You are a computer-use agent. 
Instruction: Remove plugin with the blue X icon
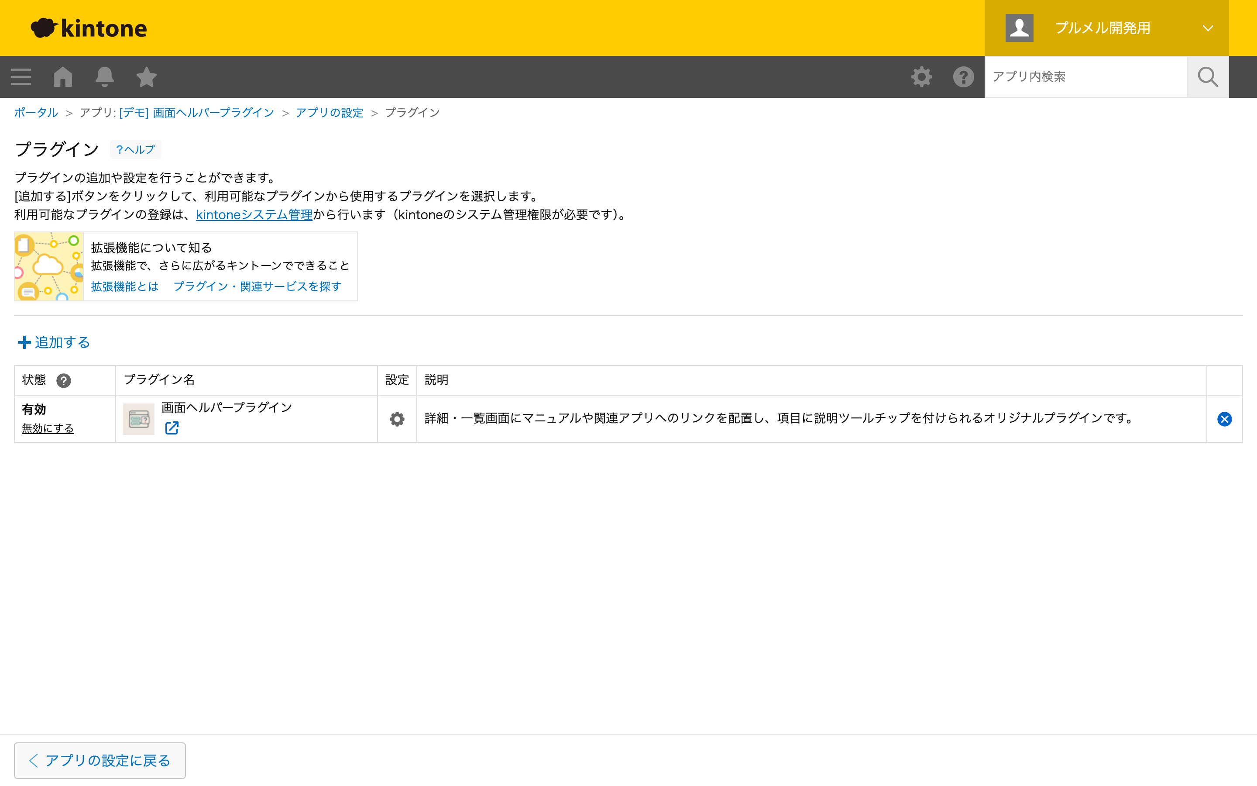tap(1224, 419)
